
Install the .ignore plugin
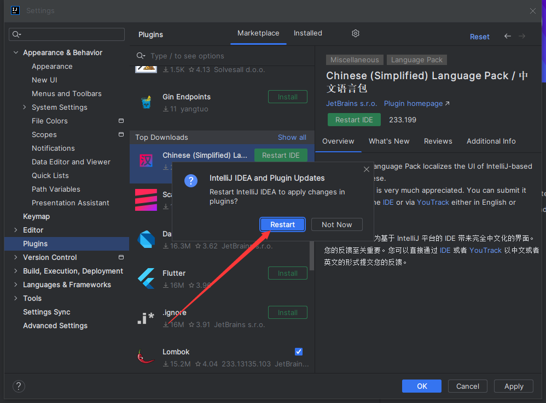tap(288, 313)
